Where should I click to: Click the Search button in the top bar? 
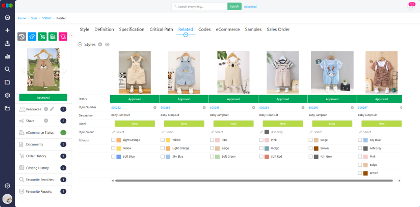[234, 7]
